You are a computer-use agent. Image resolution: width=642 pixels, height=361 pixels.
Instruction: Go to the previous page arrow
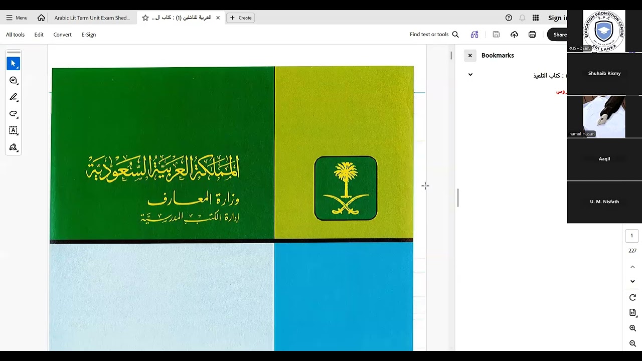[x=632, y=267]
